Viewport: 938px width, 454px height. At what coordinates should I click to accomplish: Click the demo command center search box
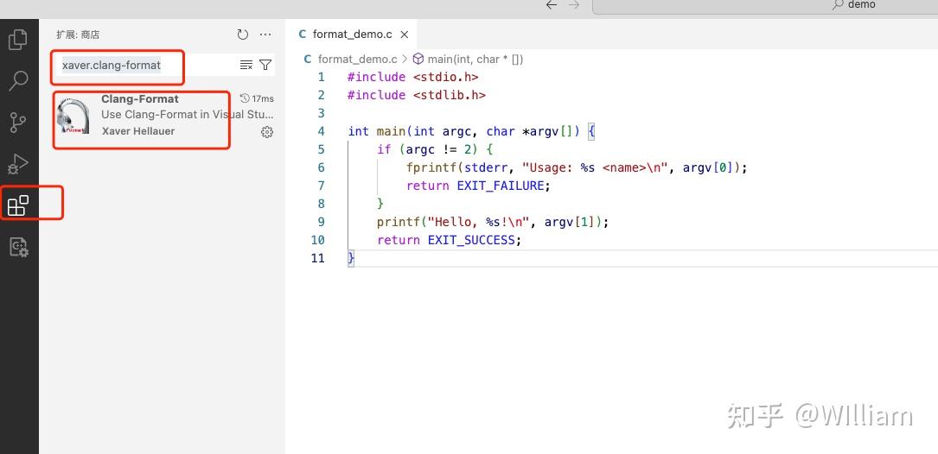(765, 5)
